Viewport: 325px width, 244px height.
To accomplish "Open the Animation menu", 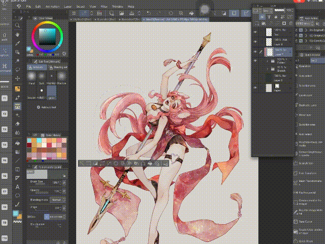I will (x=52, y=7).
